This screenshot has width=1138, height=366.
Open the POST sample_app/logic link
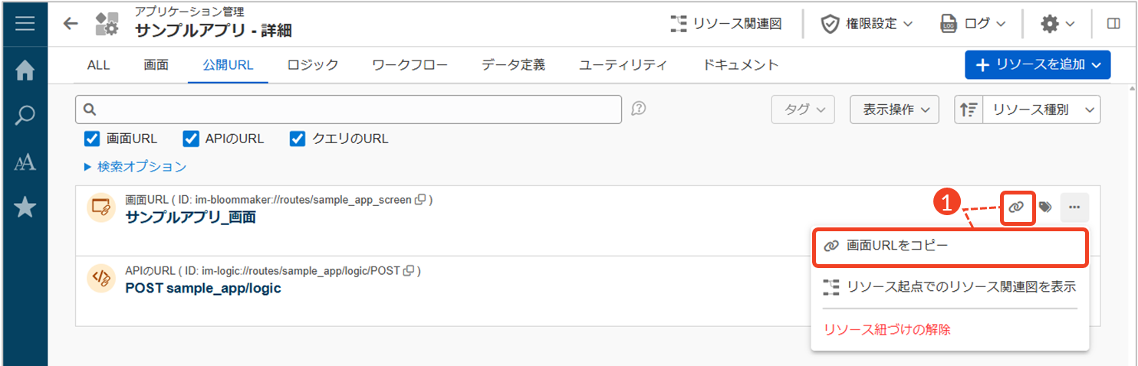pyautogui.click(x=203, y=288)
